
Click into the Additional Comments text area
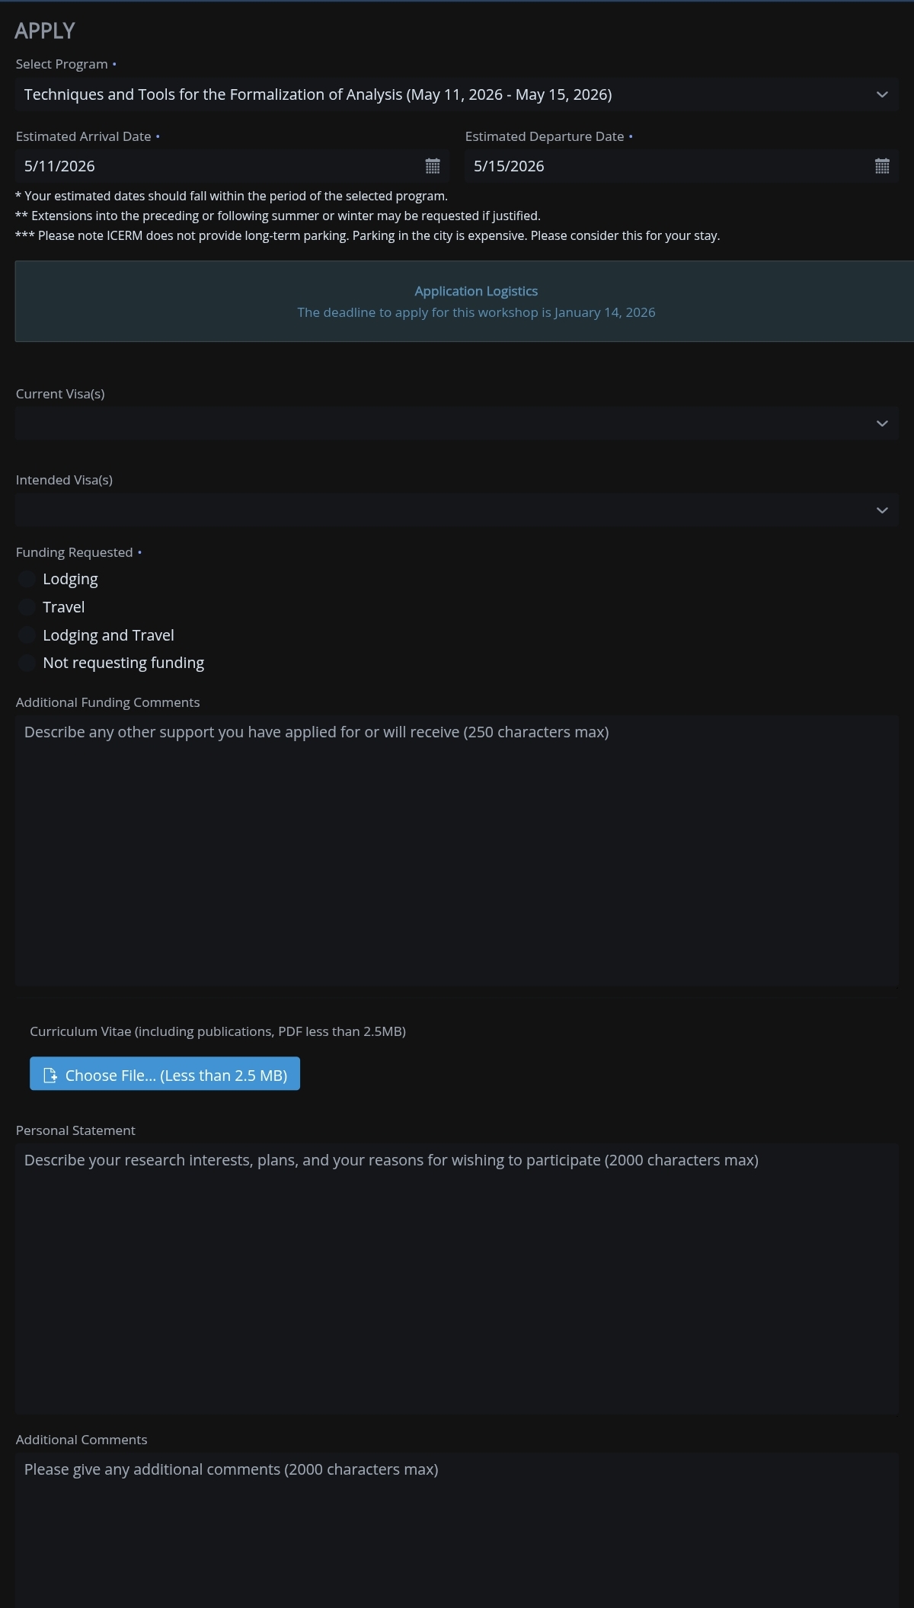pos(457,1530)
